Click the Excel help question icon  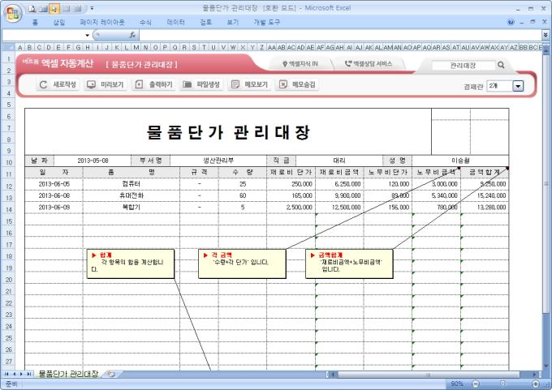[511, 22]
